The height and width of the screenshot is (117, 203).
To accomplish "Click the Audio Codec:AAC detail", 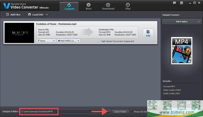I will [171, 93].
